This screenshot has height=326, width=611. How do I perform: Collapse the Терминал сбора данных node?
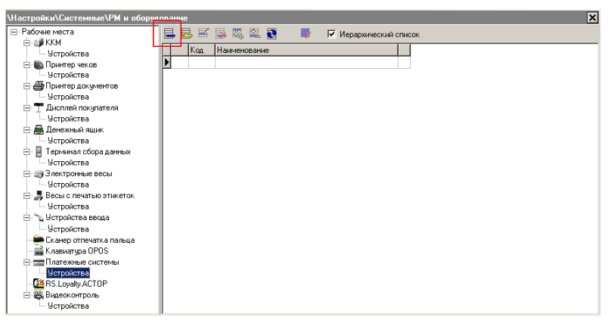coord(27,152)
